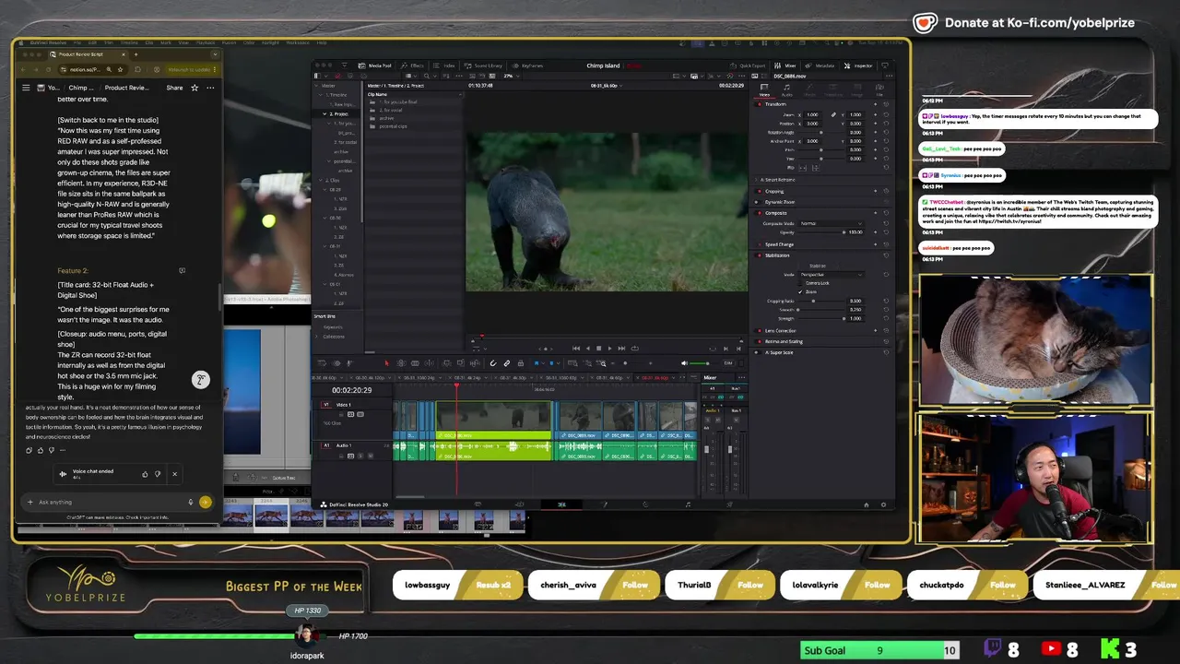Open the Notion page three-dots menu

tap(210, 88)
